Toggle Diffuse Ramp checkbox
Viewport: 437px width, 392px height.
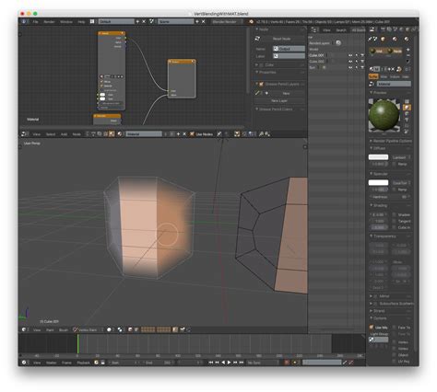[394, 165]
